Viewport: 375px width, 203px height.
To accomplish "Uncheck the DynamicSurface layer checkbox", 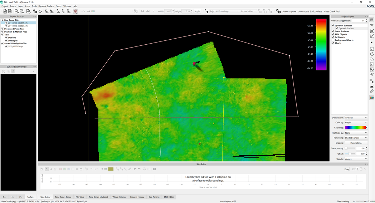I will click(337, 29).
